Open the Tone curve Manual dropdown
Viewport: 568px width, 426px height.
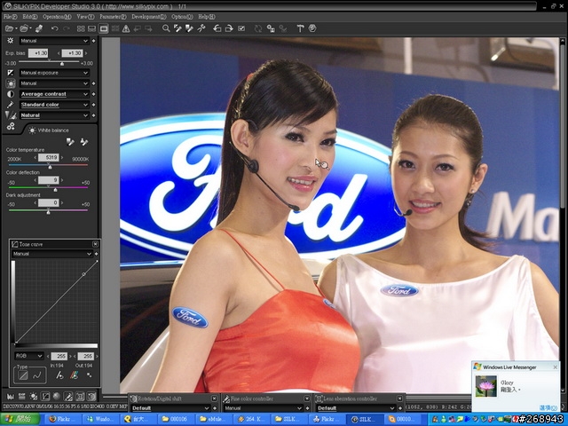52,254
